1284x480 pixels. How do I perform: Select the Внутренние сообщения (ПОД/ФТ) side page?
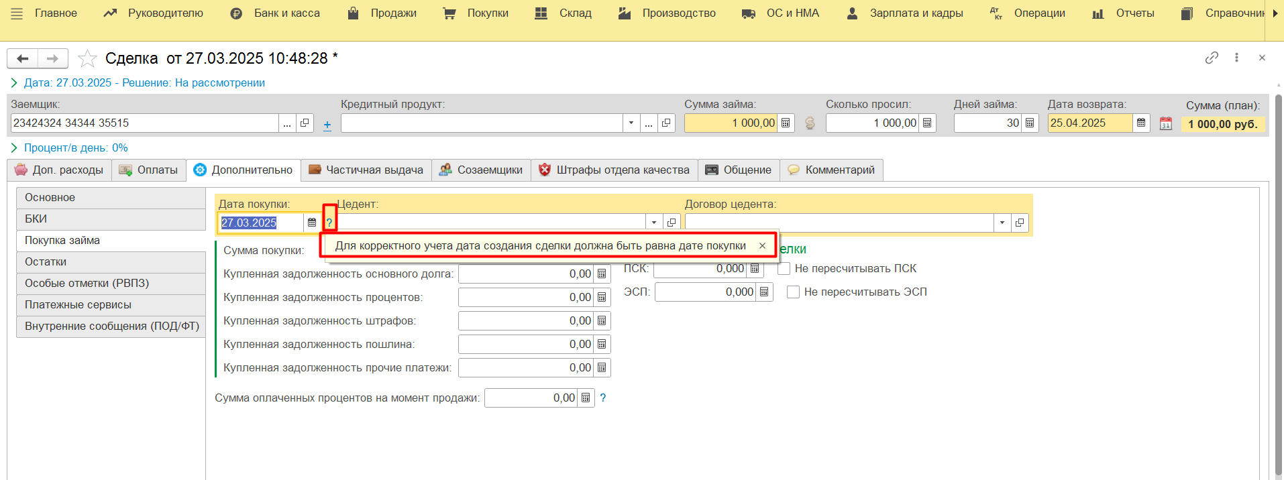(111, 326)
